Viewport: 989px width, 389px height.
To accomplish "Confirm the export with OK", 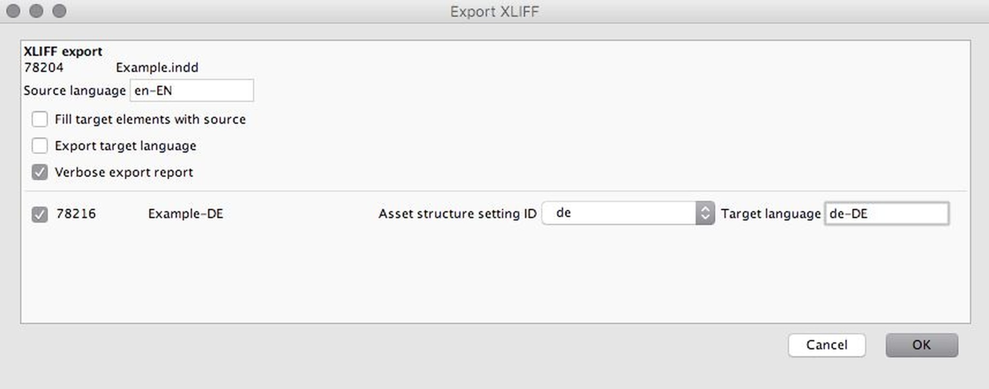I will [x=921, y=345].
